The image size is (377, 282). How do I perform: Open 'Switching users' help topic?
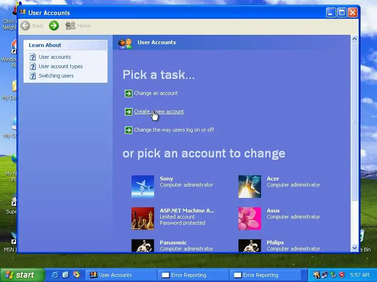pyautogui.click(x=56, y=76)
